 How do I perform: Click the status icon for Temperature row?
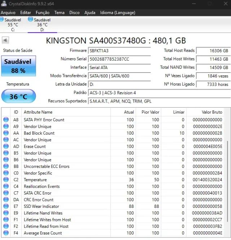pyautogui.click(x=6, y=179)
